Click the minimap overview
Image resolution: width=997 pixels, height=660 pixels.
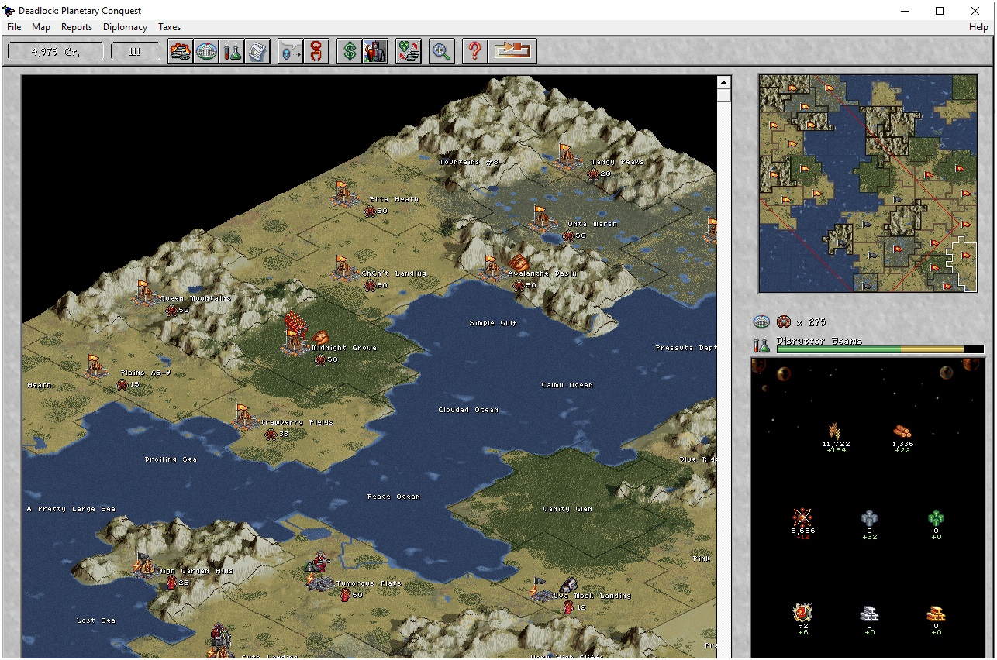pyautogui.click(x=868, y=183)
